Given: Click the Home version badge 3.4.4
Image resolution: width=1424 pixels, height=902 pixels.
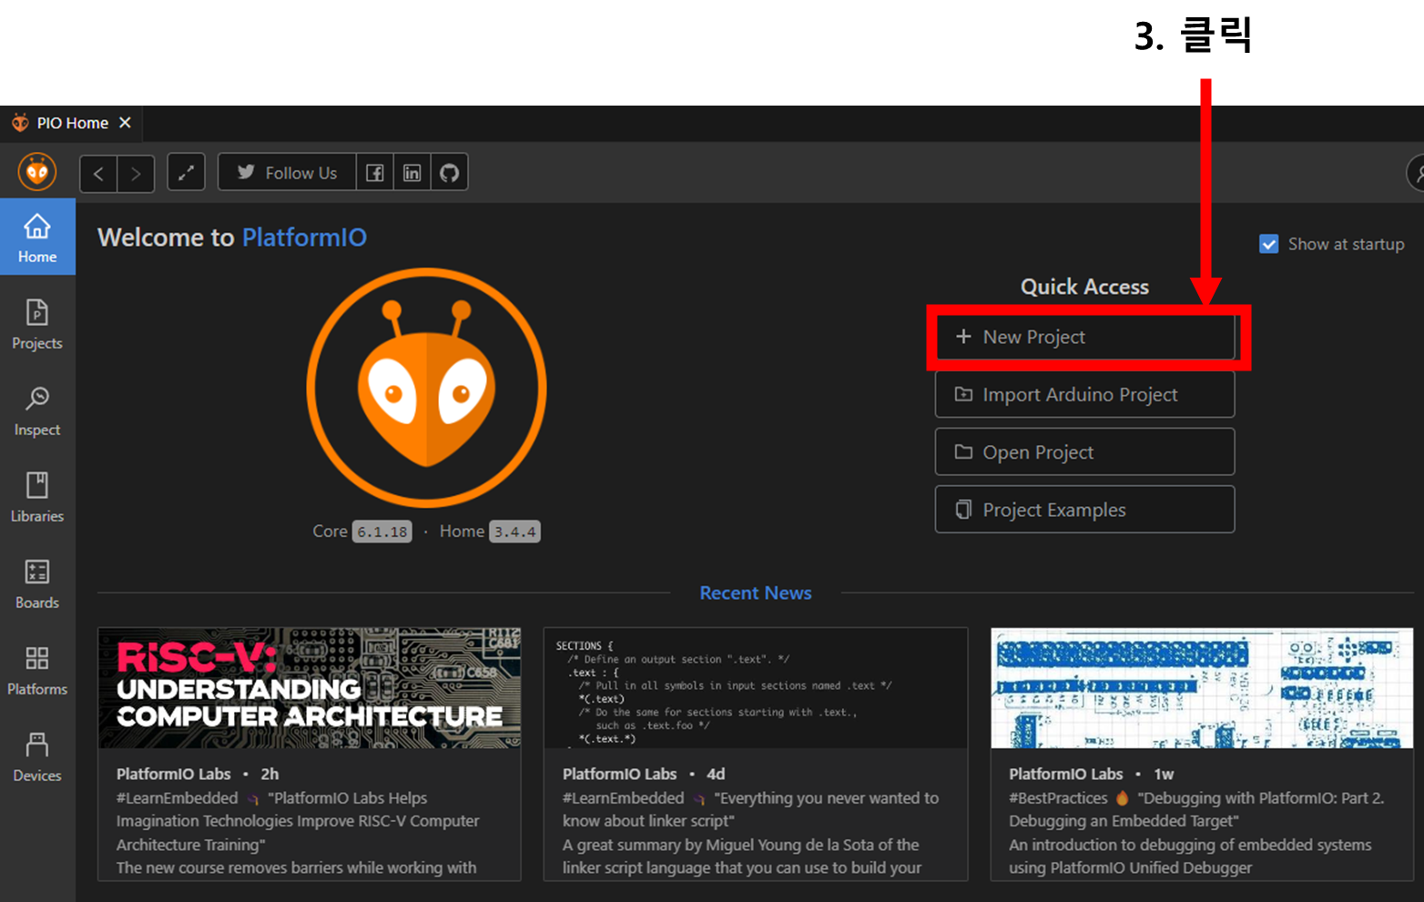Looking at the screenshot, I should [x=514, y=532].
